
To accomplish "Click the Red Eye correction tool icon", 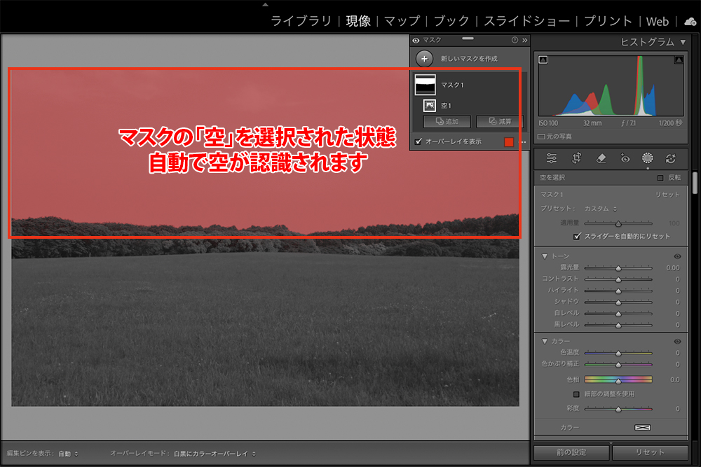I will tap(624, 158).
